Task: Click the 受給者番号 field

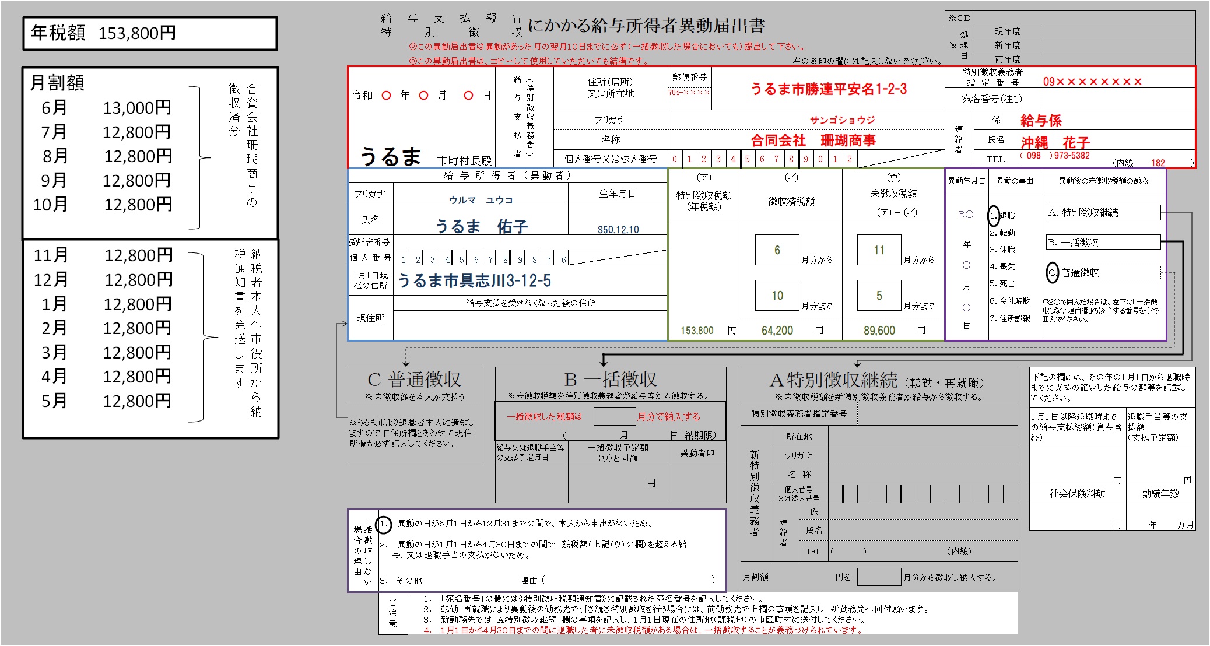Action: [x=529, y=243]
